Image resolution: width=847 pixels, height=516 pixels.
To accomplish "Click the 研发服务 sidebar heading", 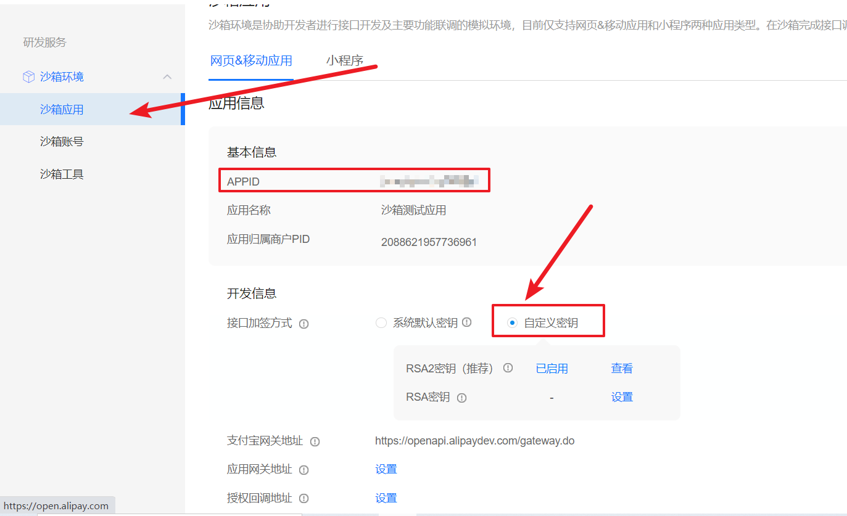I will point(44,43).
